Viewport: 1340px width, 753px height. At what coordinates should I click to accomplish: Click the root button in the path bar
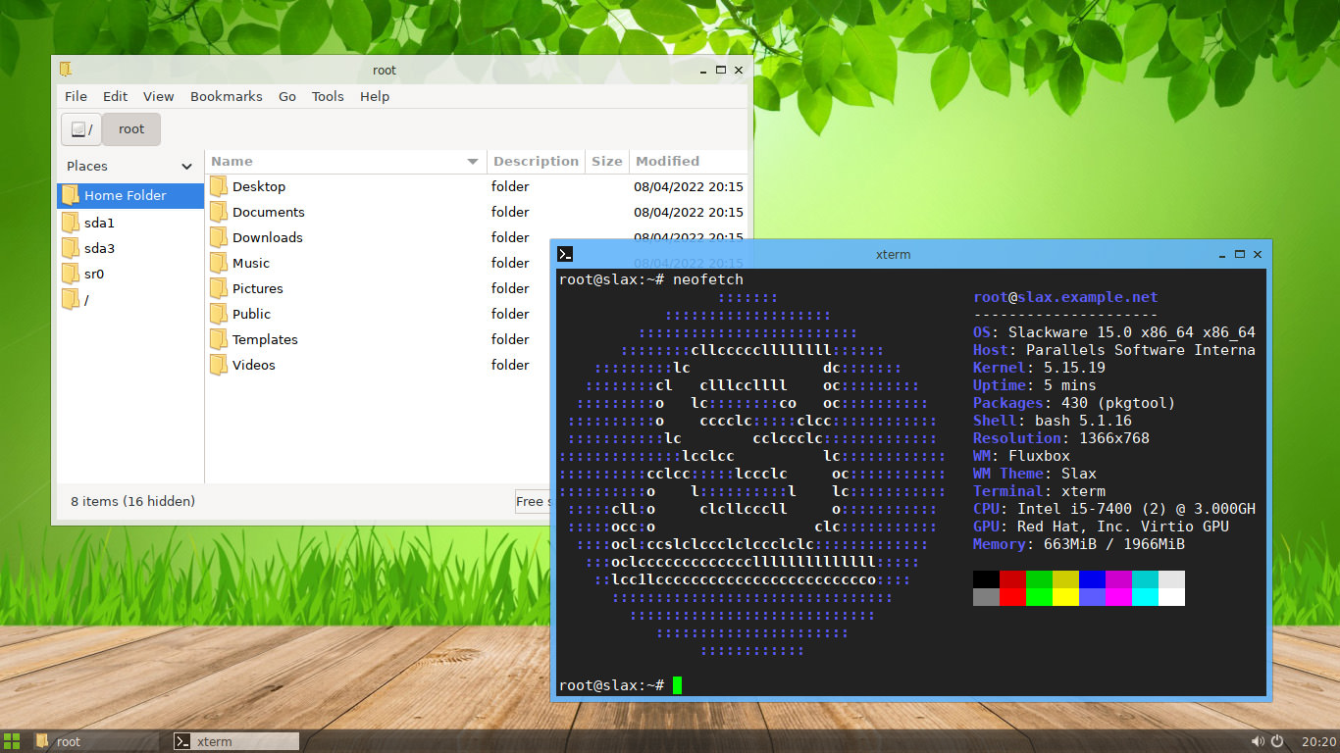[130, 128]
